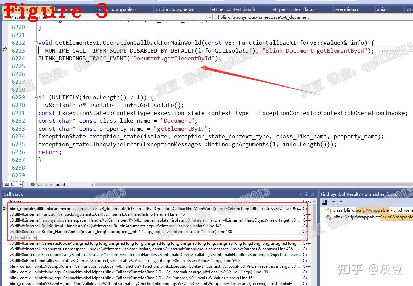Collapse the if UNLIKELY code block
This screenshot has height=286, width=413.
coord(36,97)
